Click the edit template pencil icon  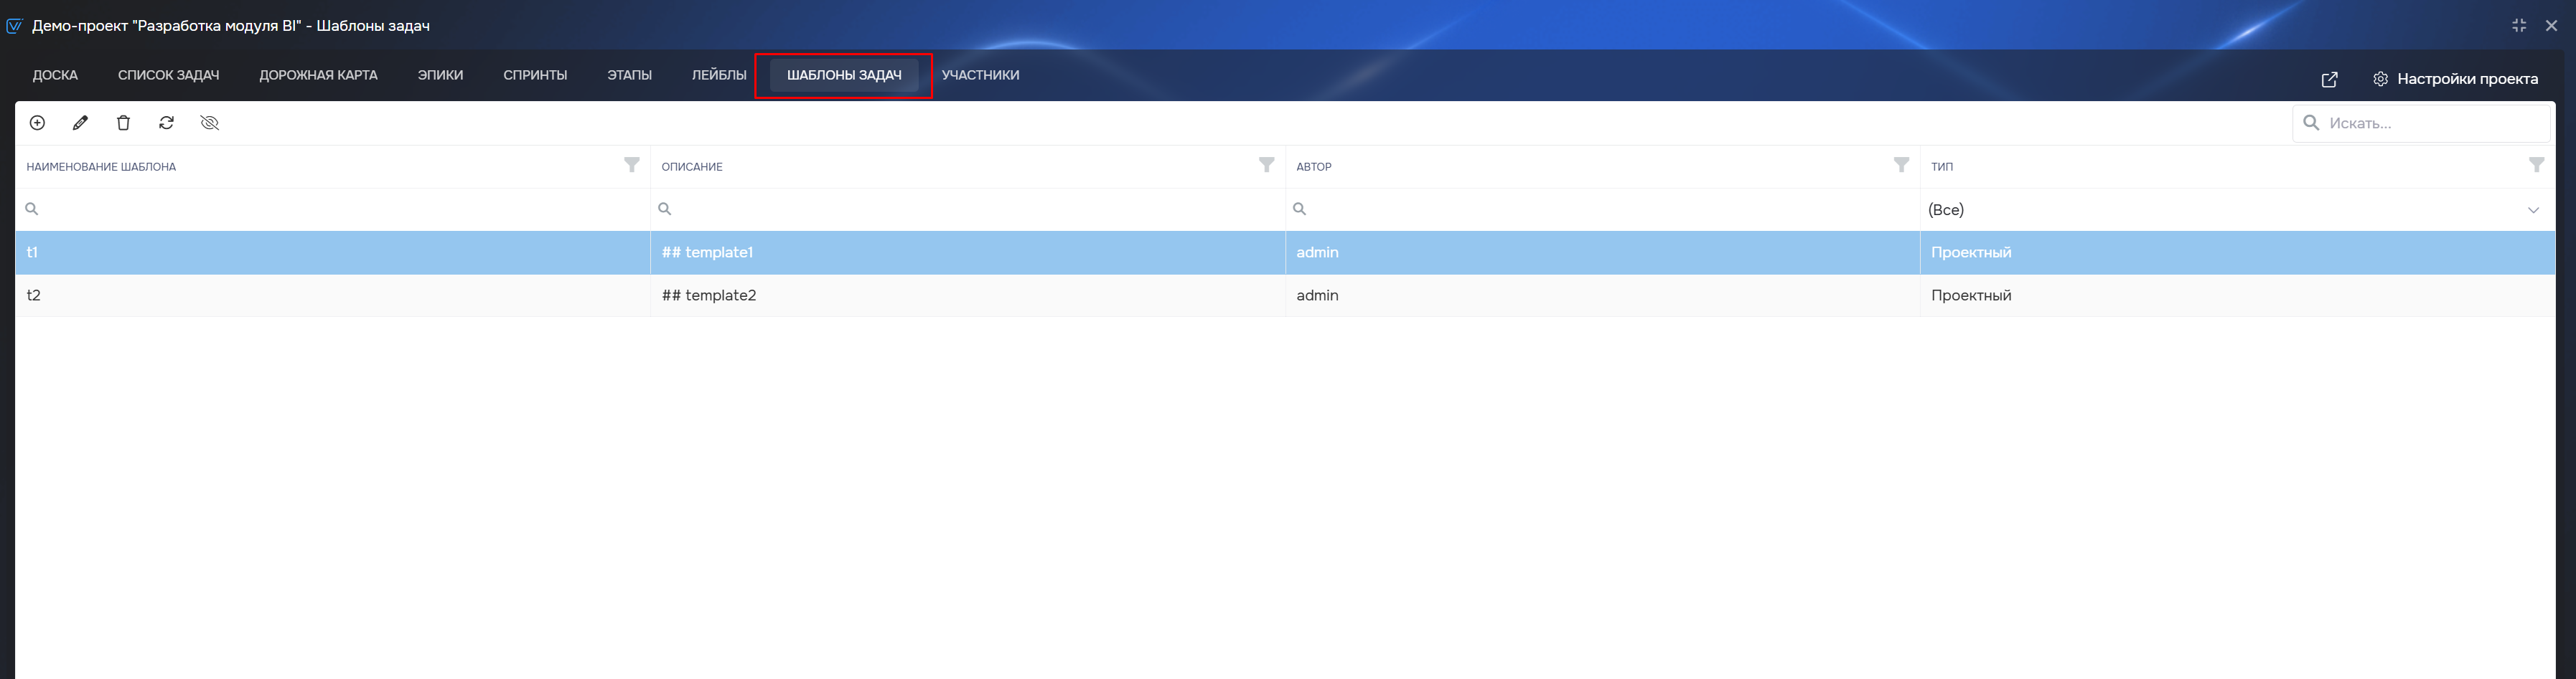pyautogui.click(x=80, y=123)
